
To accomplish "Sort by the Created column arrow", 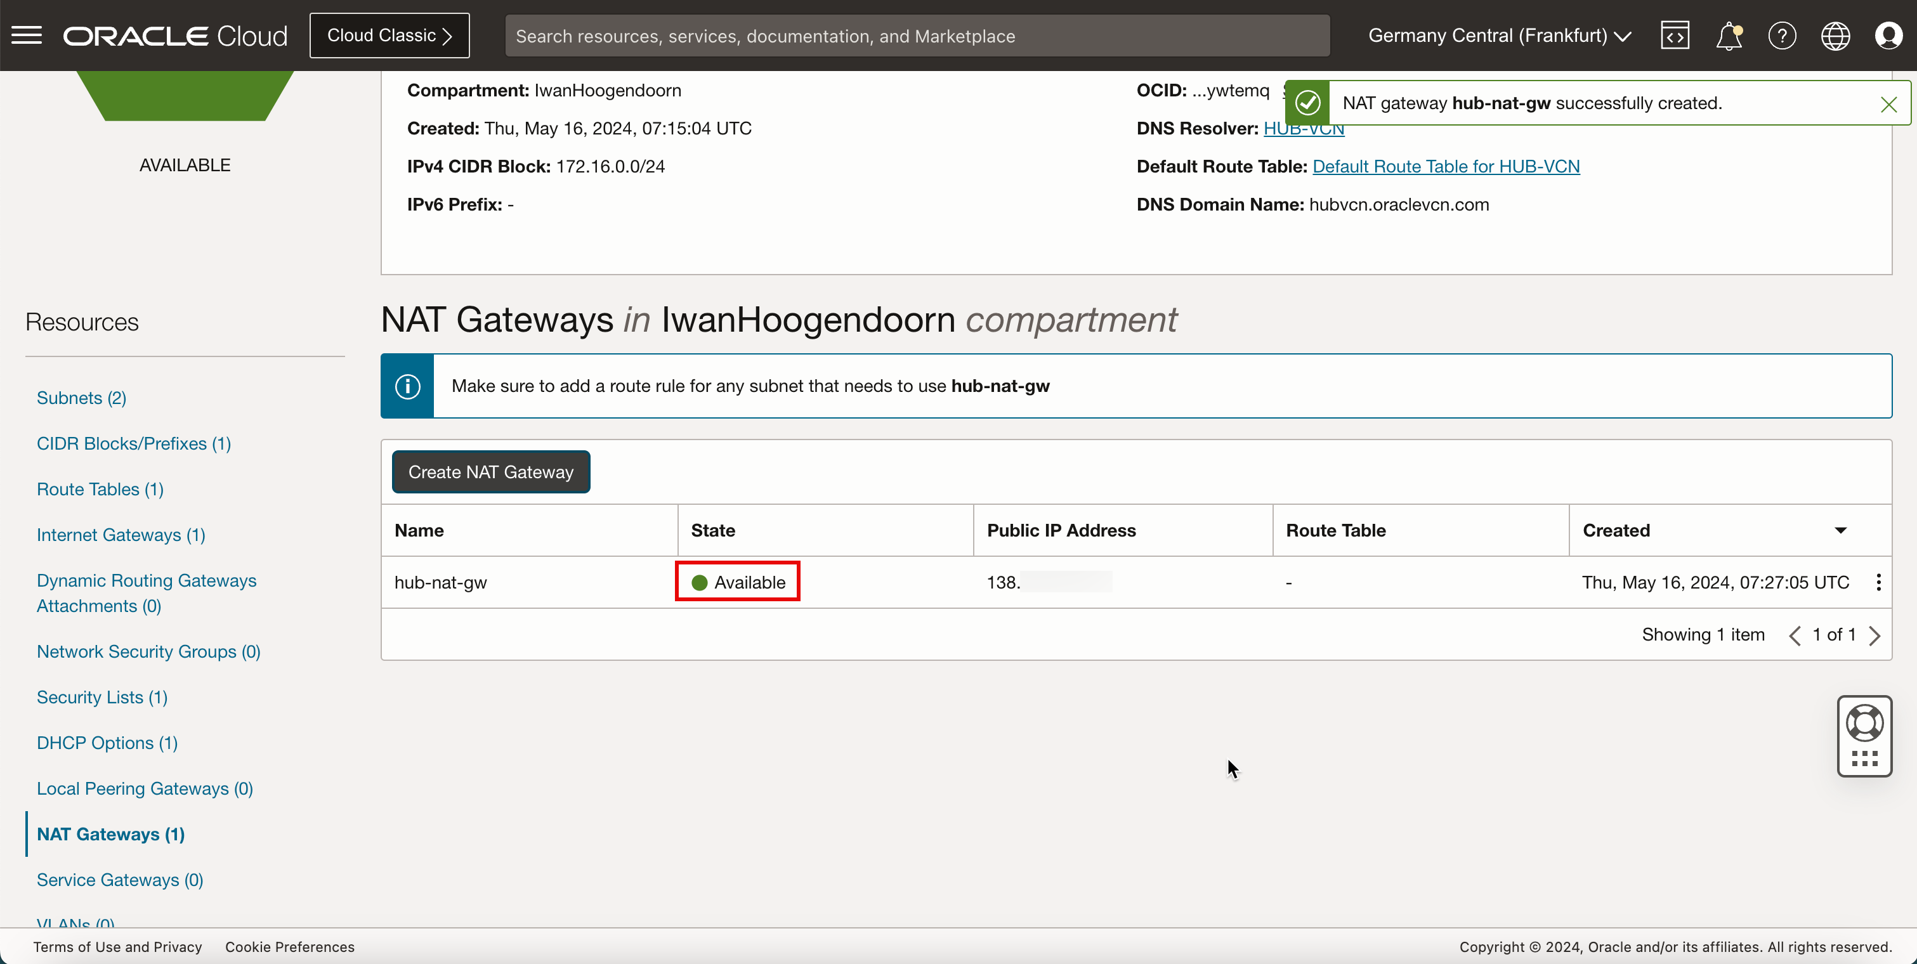I will 1840,530.
